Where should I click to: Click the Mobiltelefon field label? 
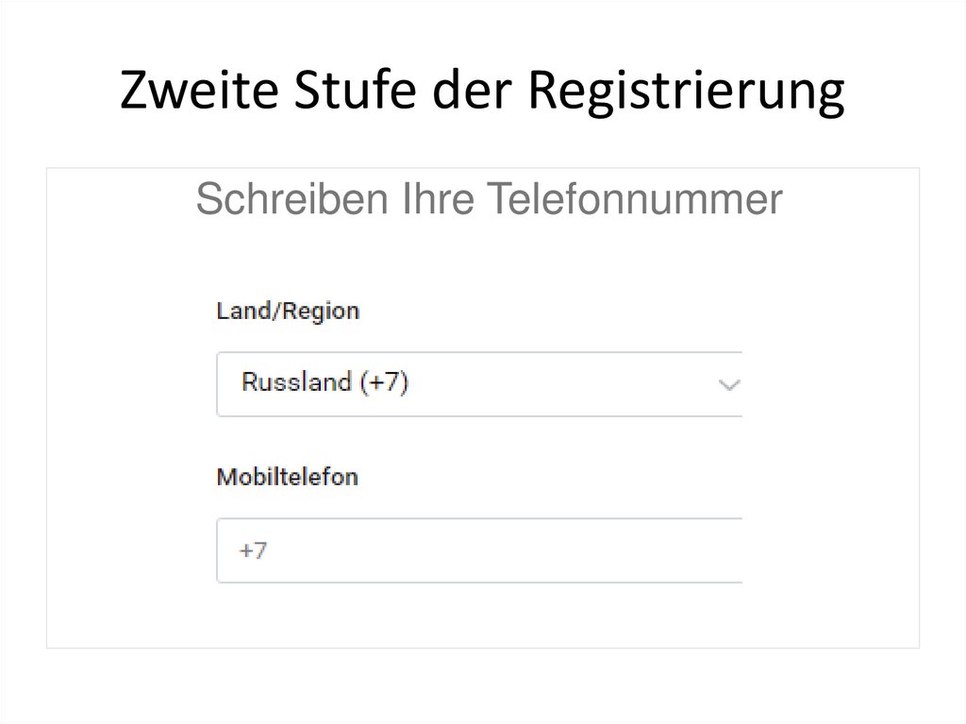288,477
